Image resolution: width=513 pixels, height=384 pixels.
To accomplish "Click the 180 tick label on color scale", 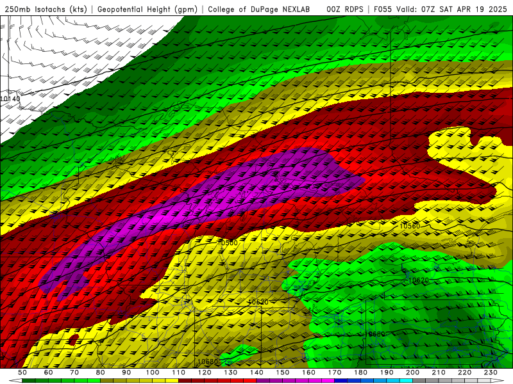I will coord(360,372).
